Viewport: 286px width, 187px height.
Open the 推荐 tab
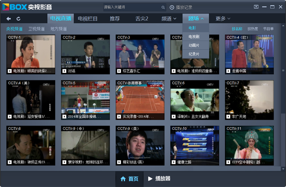(115, 19)
